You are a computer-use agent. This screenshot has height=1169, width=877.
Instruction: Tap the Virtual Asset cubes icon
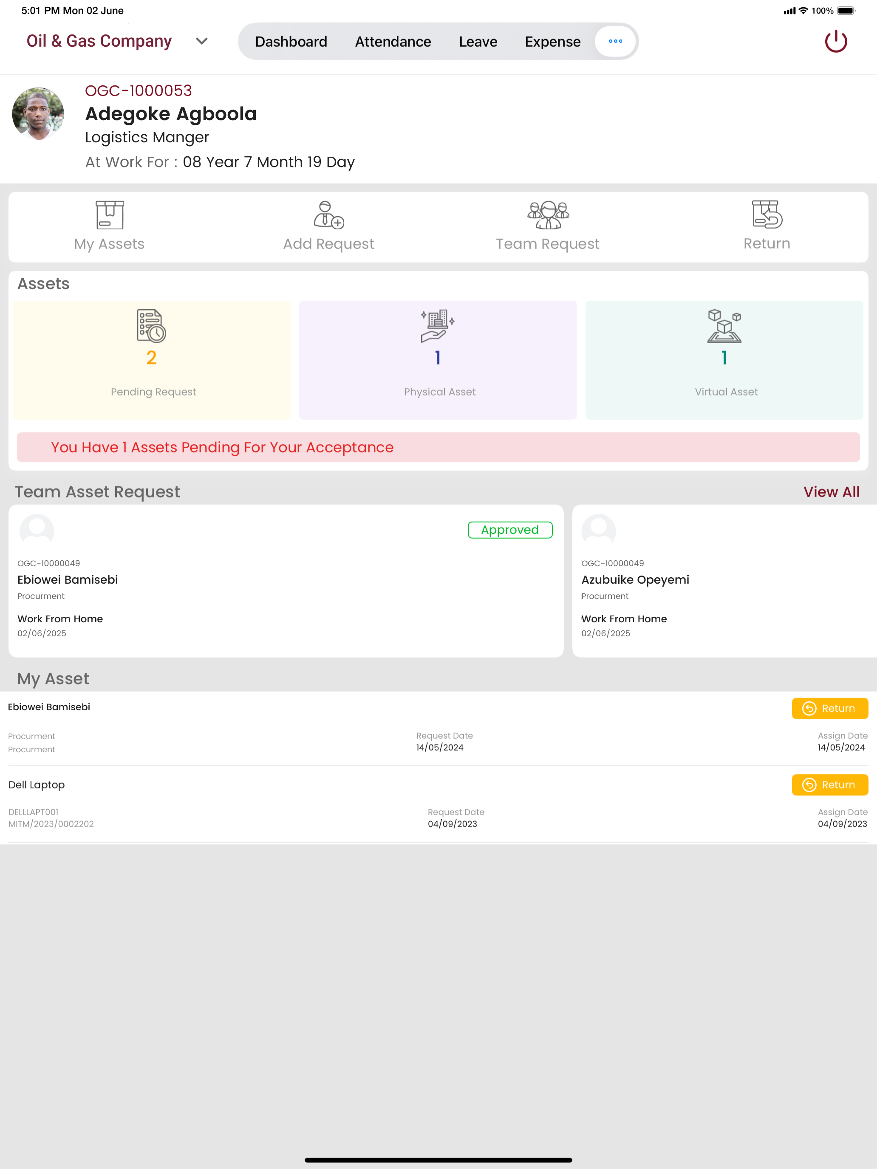[724, 325]
